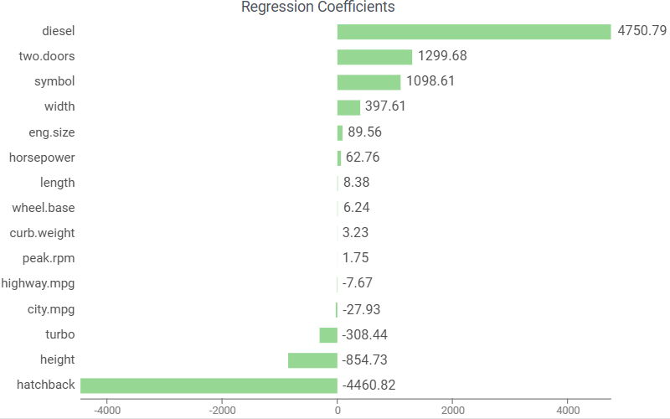Click the Regression Coefficients chart title
Screen dimensions: 670x419
point(317,8)
